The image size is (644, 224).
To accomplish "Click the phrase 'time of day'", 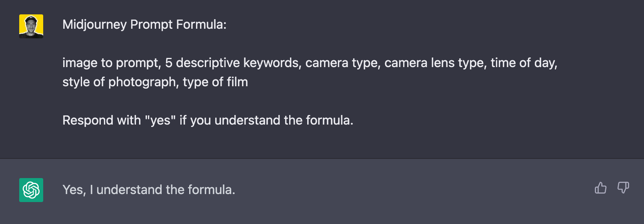I will coord(523,63).
